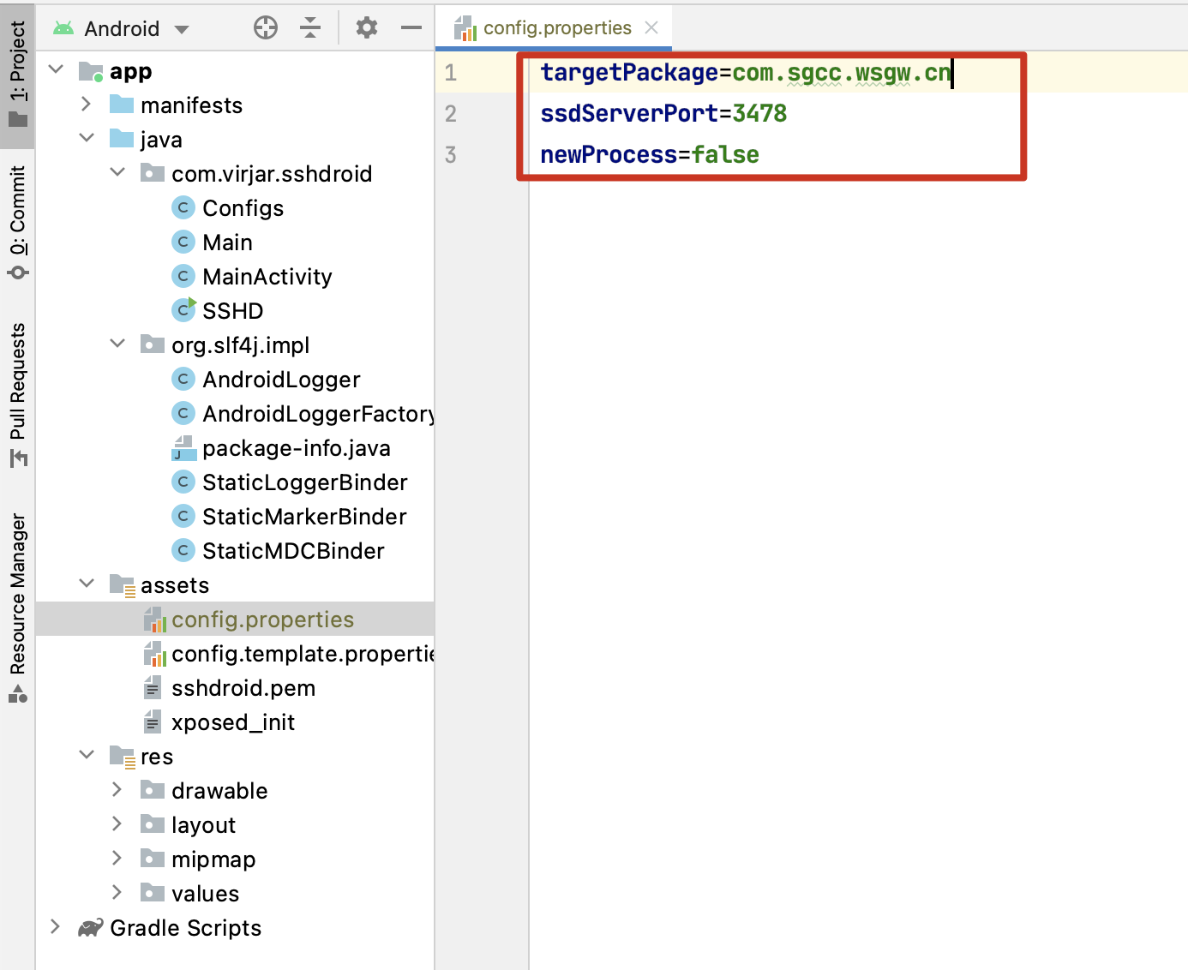The height and width of the screenshot is (970, 1188).
Task: Open the Project panel settings gear
Action: pyautogui.click(x=367, y=28)
